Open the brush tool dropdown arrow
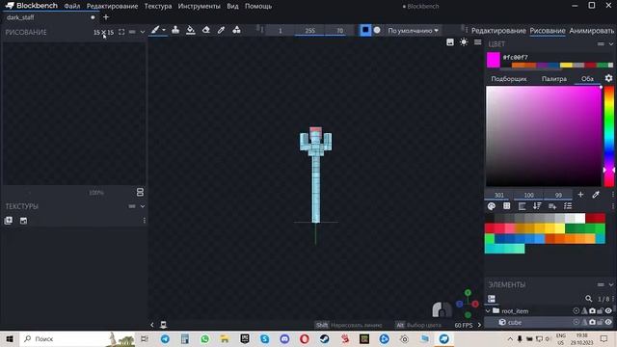 pyautogui.click(x=164, y=30)
